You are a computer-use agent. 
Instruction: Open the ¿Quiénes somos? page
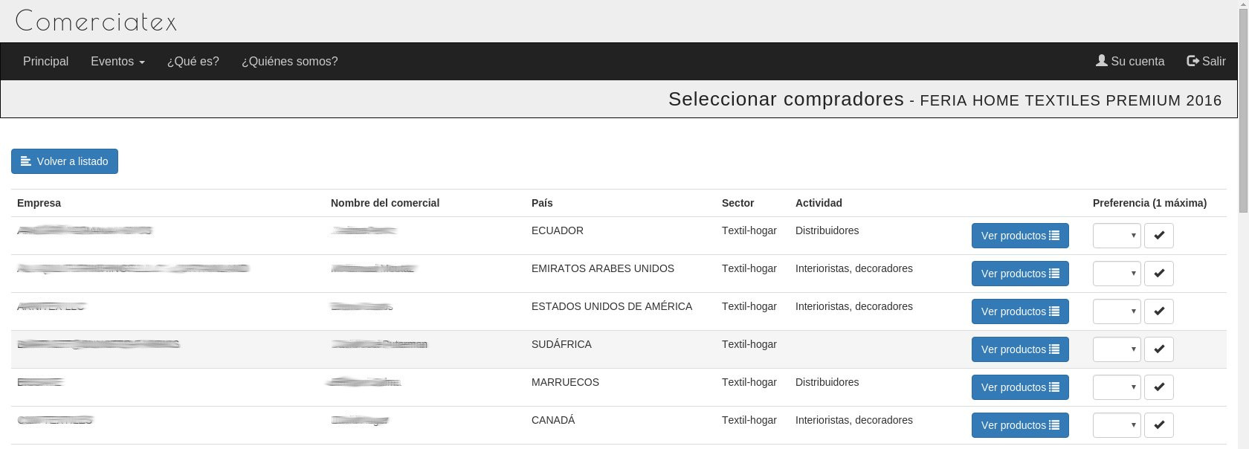coord(289,62)
